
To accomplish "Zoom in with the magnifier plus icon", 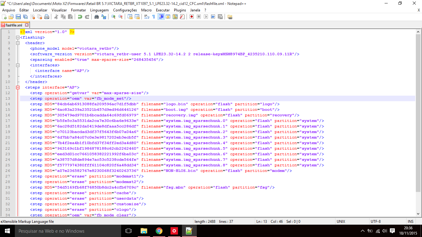I will (113, 17).
